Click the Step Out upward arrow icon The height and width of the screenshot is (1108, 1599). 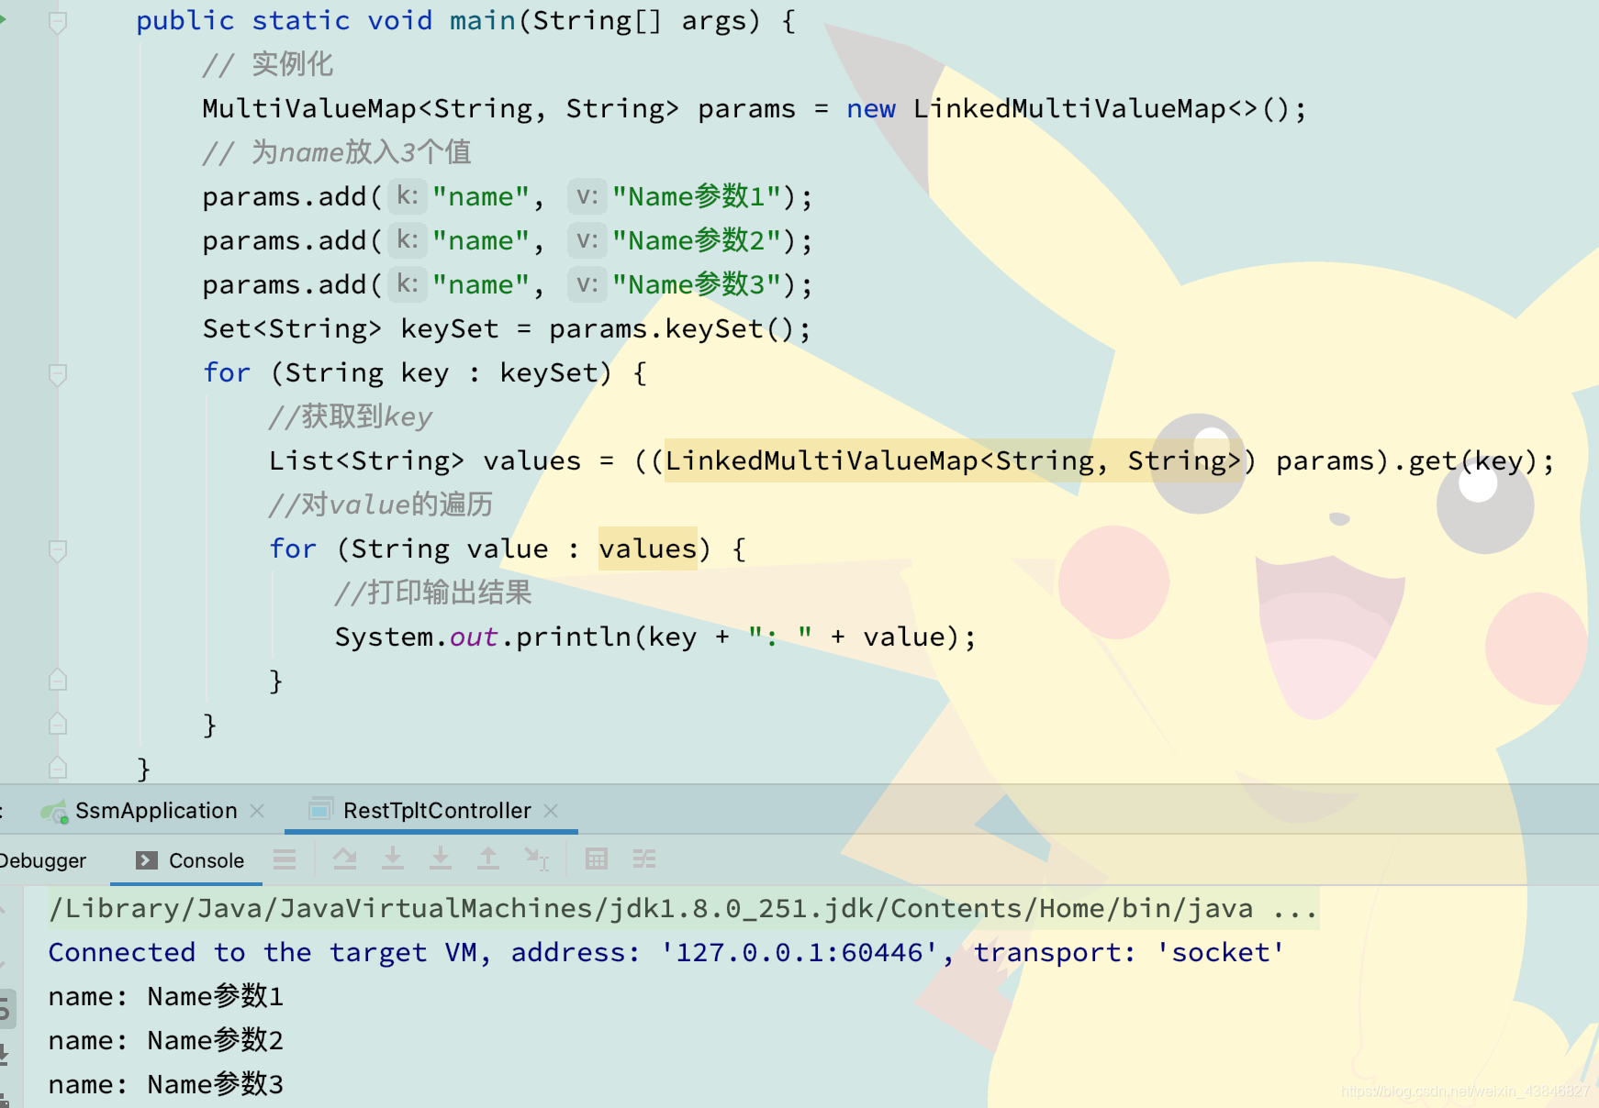tap(488, 859)
